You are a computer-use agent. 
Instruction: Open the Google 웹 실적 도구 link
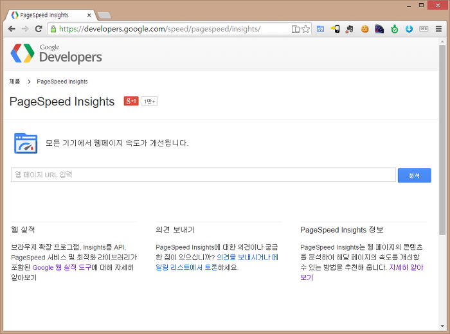click(62, 267)
